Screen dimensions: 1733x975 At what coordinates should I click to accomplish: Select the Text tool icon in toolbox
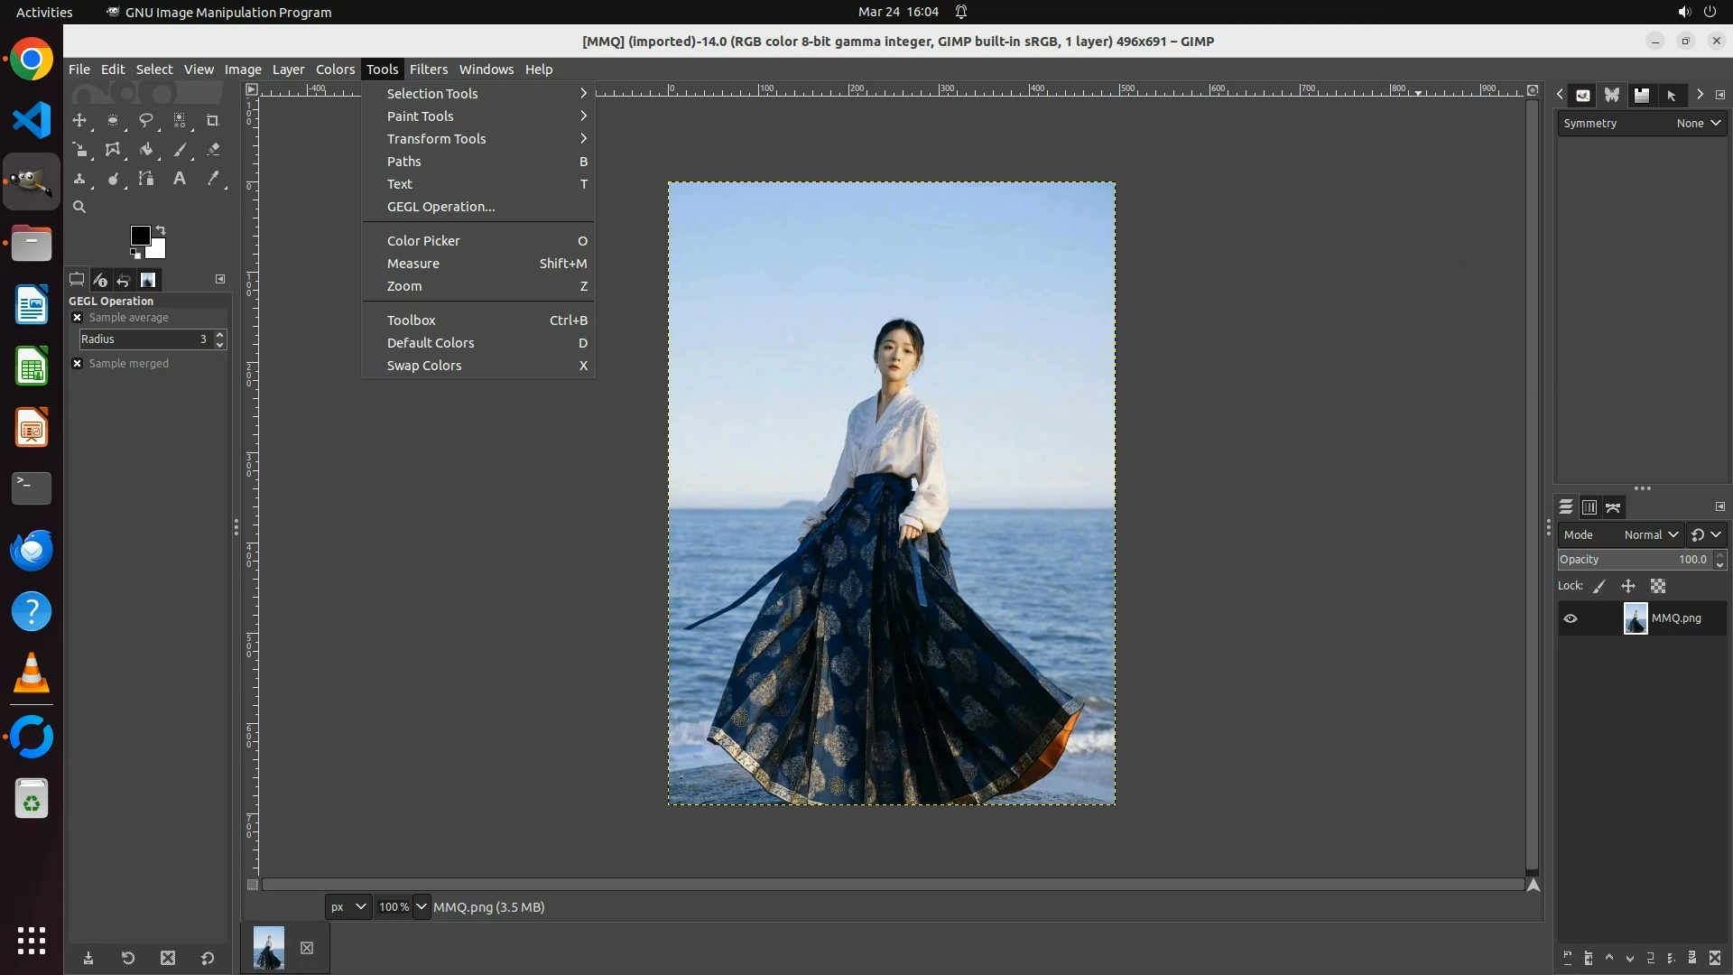pyautogui.click(x=180, y=179)
